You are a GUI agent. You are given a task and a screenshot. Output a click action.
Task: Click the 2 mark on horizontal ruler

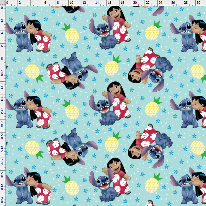[19, 3]
